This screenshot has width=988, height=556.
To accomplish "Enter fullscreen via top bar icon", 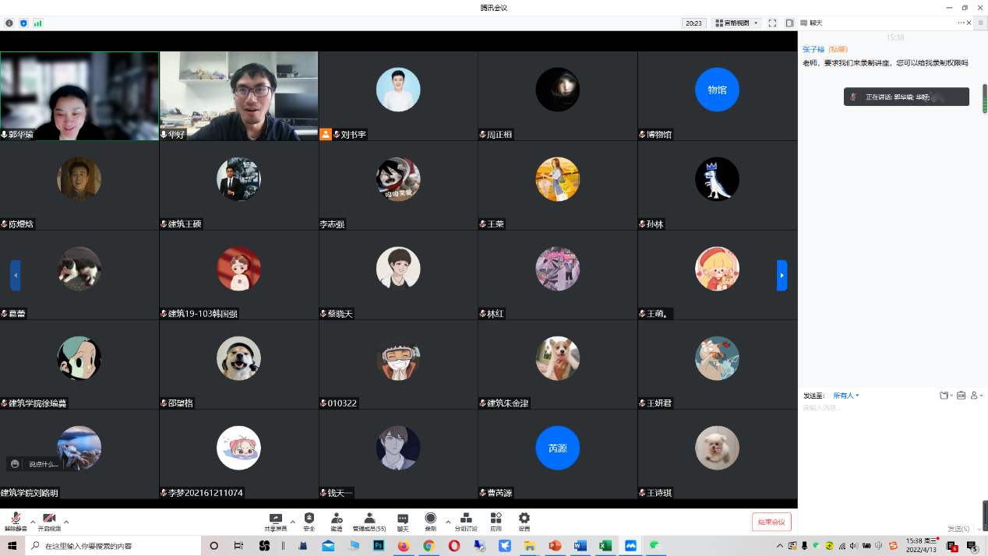I will 772,23.
